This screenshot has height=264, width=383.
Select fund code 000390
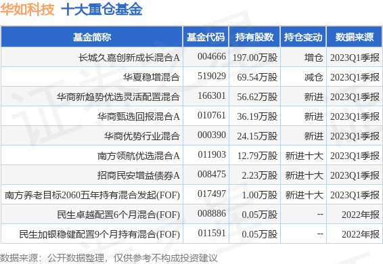pyautogui.click(x=212, y=135)
